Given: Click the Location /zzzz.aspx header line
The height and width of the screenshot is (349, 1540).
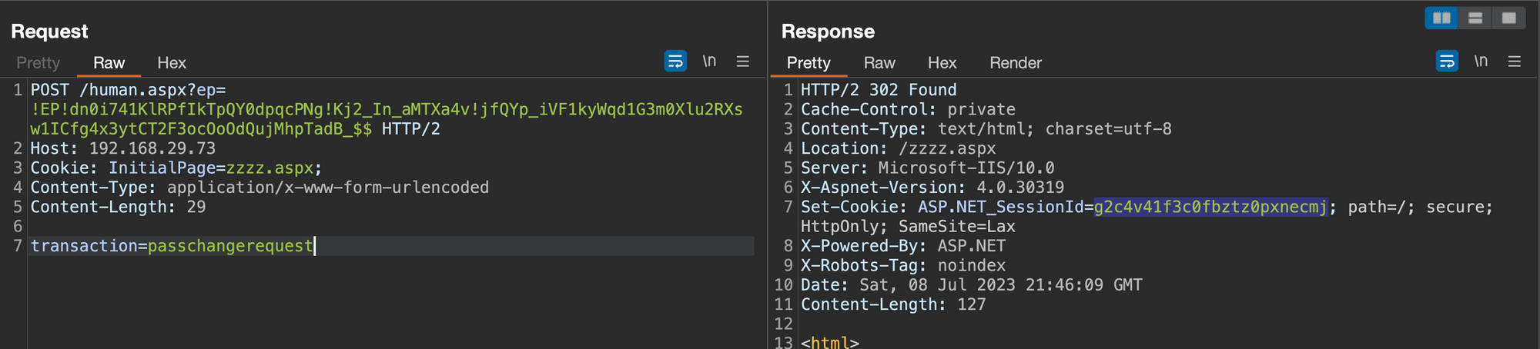Looking at the screenshot, I should [898, 148].
